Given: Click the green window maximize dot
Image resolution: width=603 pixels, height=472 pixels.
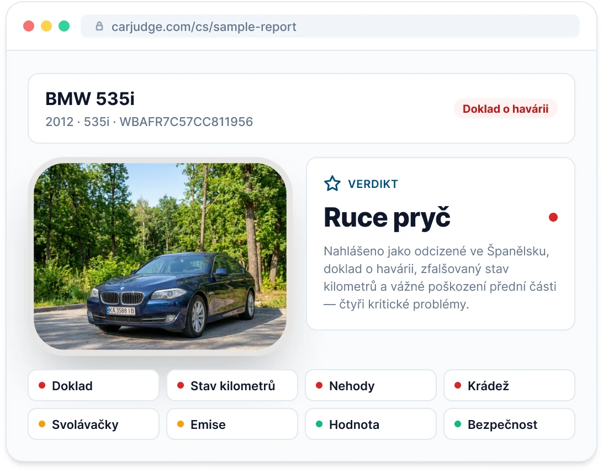Looking at the screenshot, I should point(64,26).
